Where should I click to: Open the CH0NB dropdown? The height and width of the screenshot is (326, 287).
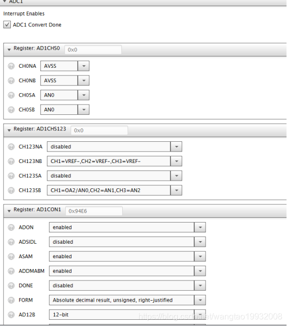[x=65, y=80]
